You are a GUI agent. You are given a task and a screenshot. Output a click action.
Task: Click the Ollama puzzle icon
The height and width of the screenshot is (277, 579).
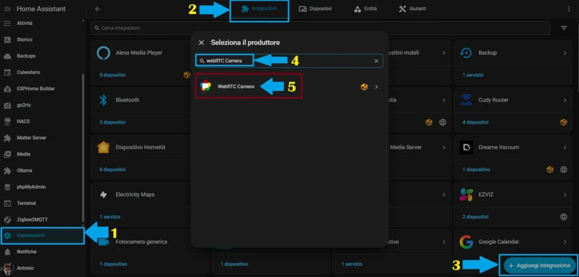coord(7,170)
